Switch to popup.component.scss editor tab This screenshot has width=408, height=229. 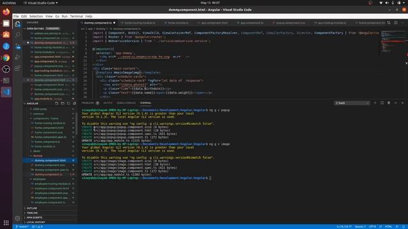pos(291,23)
